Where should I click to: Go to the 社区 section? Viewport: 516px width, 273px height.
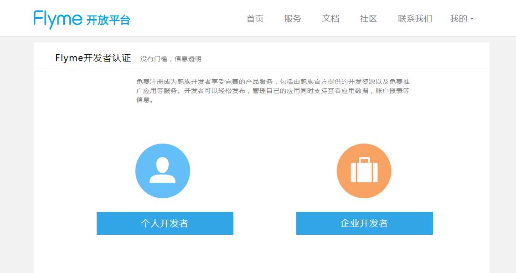pyautogui.click(x=369, y=19)
